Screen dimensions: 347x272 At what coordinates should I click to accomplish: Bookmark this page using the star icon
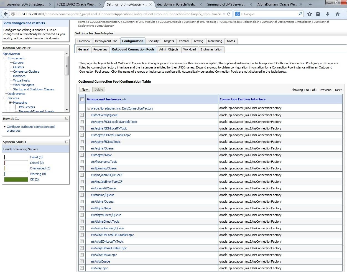click(x=309, y=14)
